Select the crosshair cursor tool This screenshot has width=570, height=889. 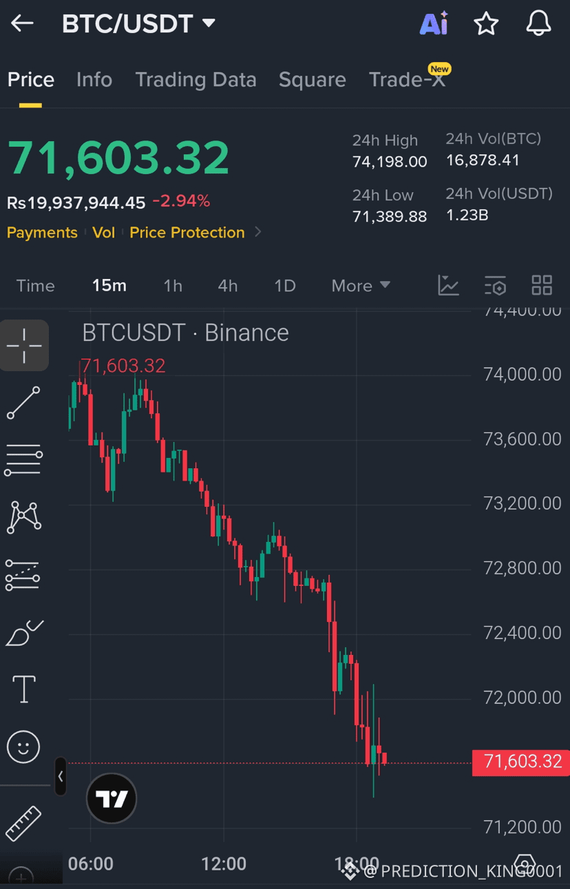tap(24, 346)
